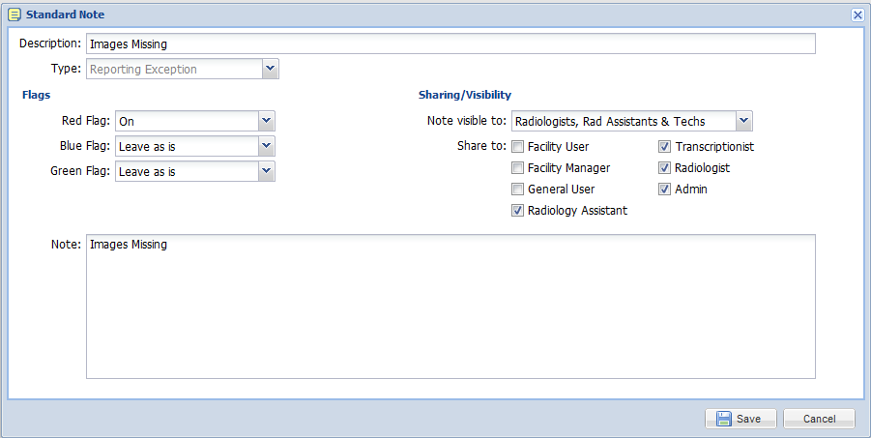The image size is (871, 438).
Task: Click the Save button
Action: tap(740, 419)
